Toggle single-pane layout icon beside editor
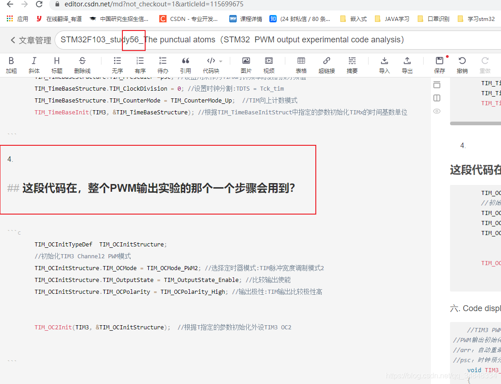Screen dimensions: 501x384 tap(437, 85)
